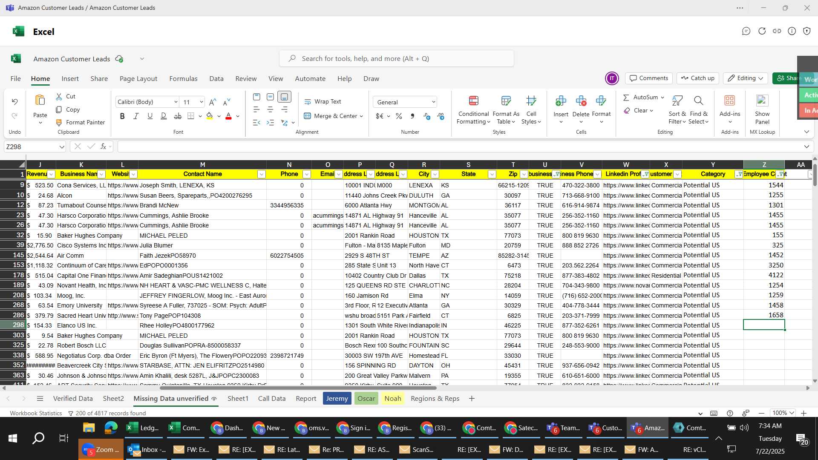Click the Undo arrow icon
818x460 pixels.
tap(14, 102)
